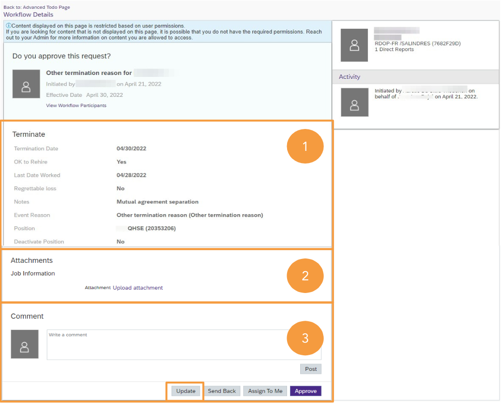The image size is (501, 403).
Task: Click the Job Information label
Action: tap(33, 273)
